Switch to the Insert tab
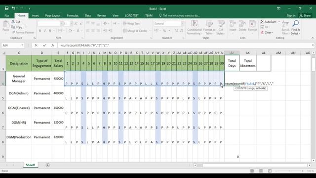This screenshot has height=178, width=316. (x=35, y=15)
